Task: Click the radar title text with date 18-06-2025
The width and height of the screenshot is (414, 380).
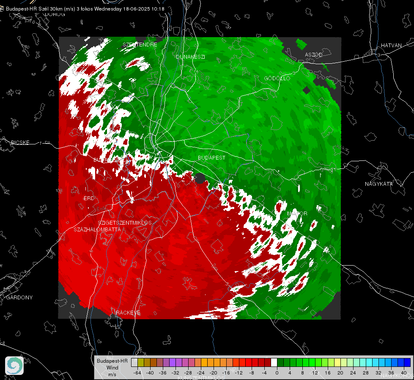Action: pos(85,9)
